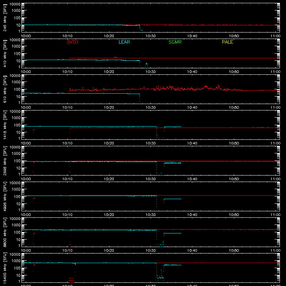Screen dimensions: 286x286
Task: Click the green SGMR legend label
Action: pyautogui.click(x=175, y=42)
